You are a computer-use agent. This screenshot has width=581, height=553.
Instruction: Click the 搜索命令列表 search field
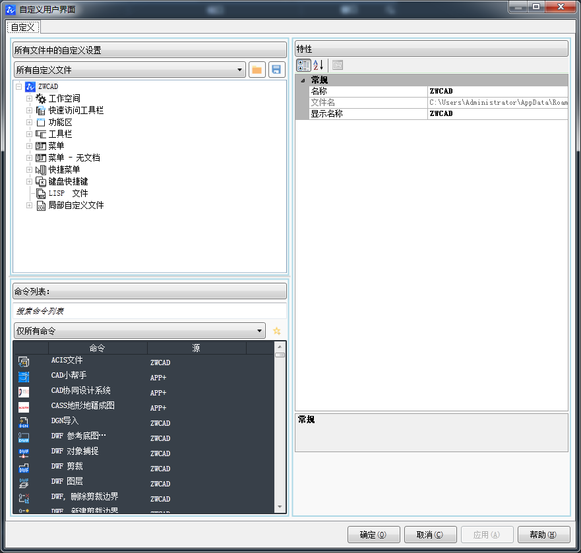[149, 311]
